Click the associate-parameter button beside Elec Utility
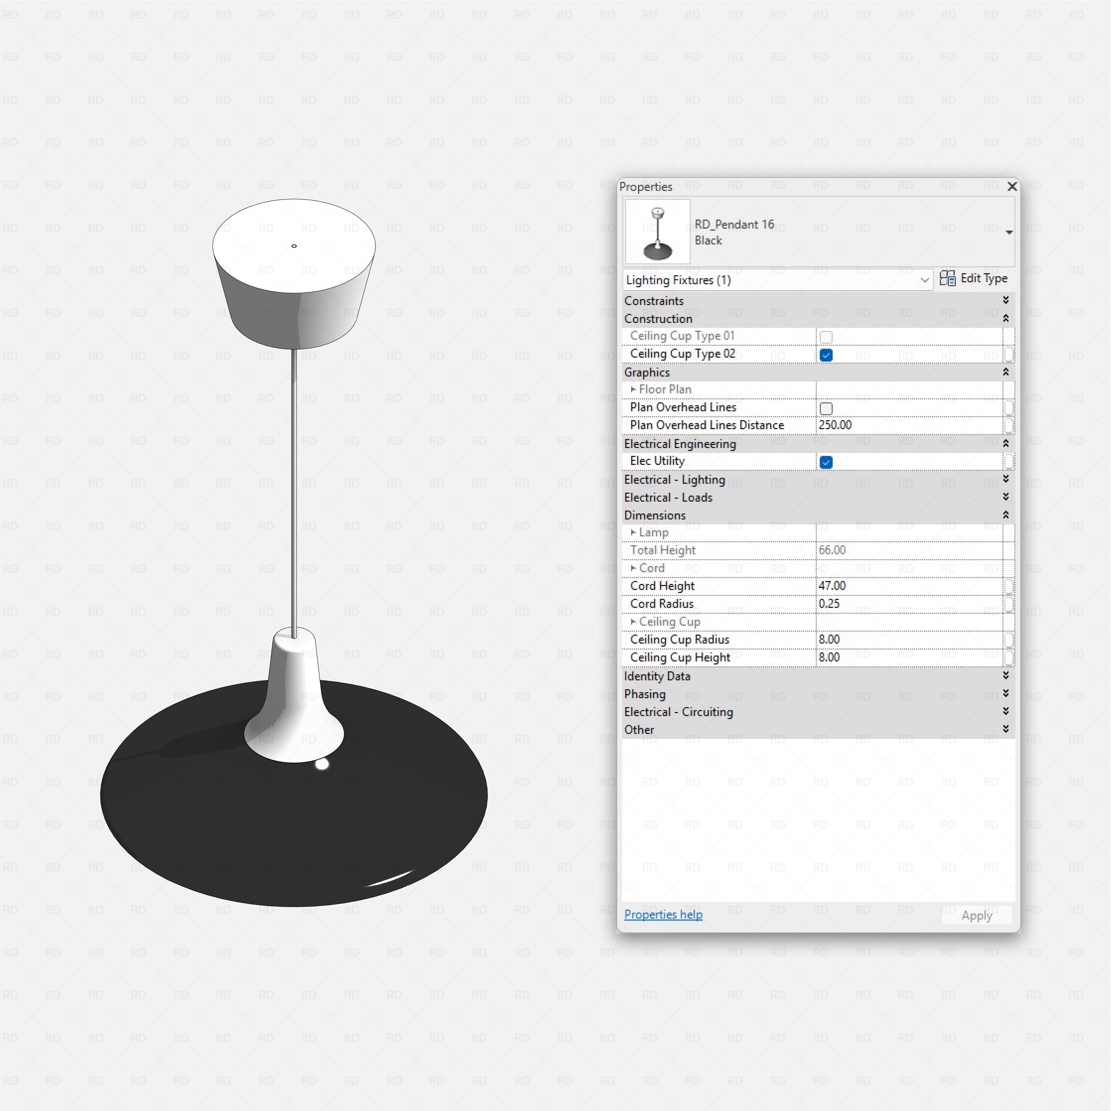Image resolution: width=1111 pixels, height=1111 pixels. (x=1009, y=461)
